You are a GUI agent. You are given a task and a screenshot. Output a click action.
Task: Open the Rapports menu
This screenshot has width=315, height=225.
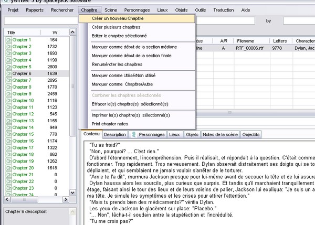(35, 10)
